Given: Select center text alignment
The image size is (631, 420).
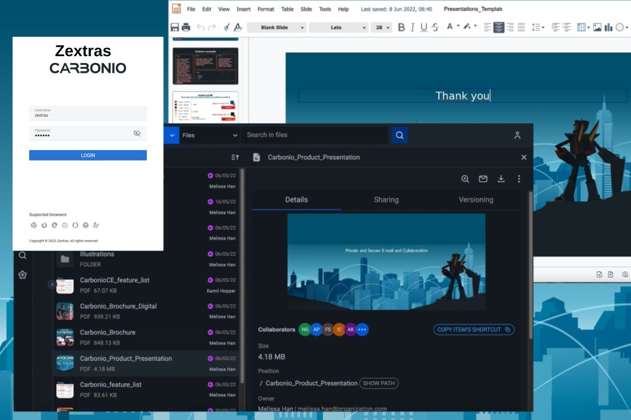Looking at the screenshot, I should tap(498, 27).
